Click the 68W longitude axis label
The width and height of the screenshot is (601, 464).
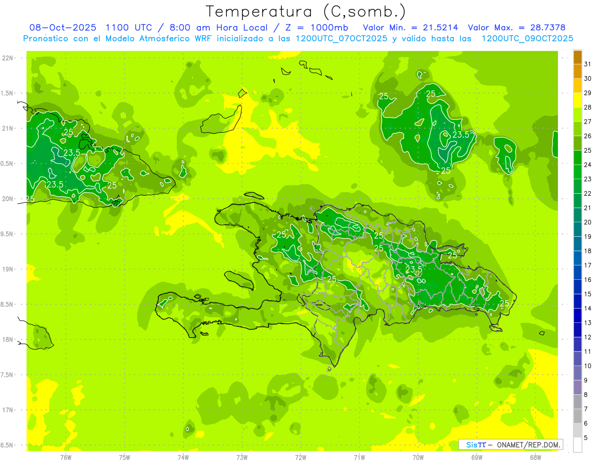[x=535, y=457]
